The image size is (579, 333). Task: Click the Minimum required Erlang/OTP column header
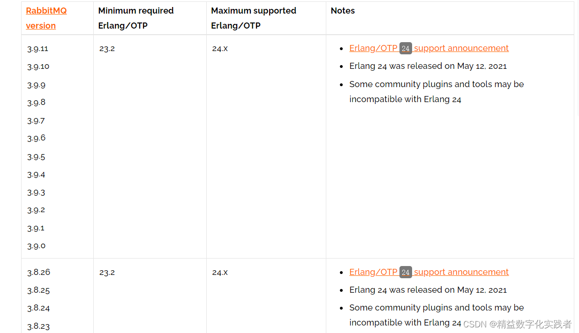tap(135, 18)
